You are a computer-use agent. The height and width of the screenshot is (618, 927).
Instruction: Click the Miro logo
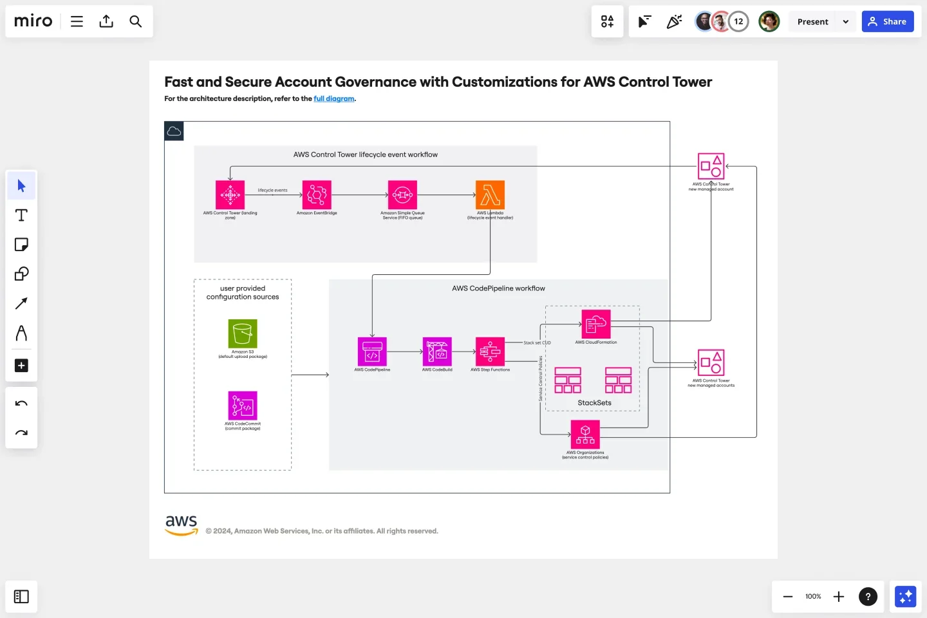[x=33, y=21]
